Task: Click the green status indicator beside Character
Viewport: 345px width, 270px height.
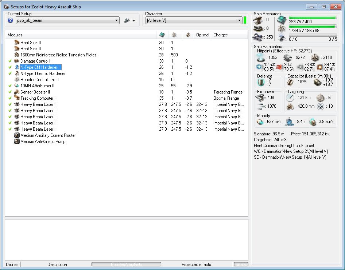Action: tap(245, 20)
